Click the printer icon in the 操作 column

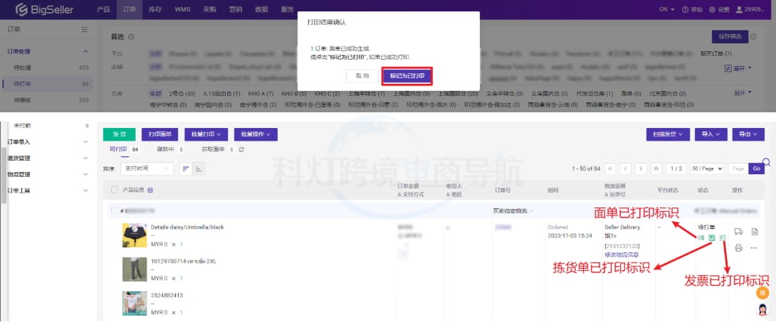pos(738,247)
